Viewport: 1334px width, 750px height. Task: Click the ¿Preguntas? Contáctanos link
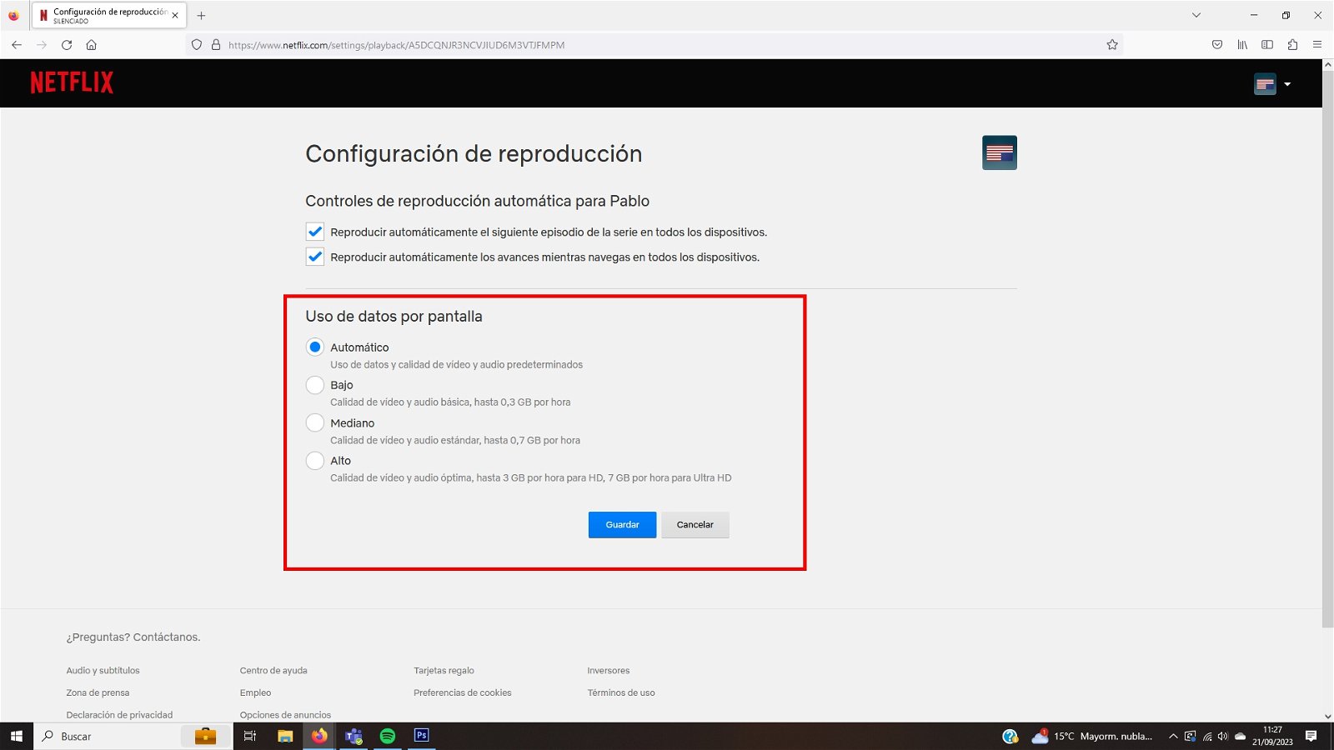coord(133,637)
